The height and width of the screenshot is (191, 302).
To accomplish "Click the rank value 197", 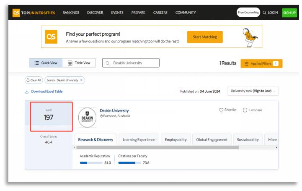I will coord(49,117).
